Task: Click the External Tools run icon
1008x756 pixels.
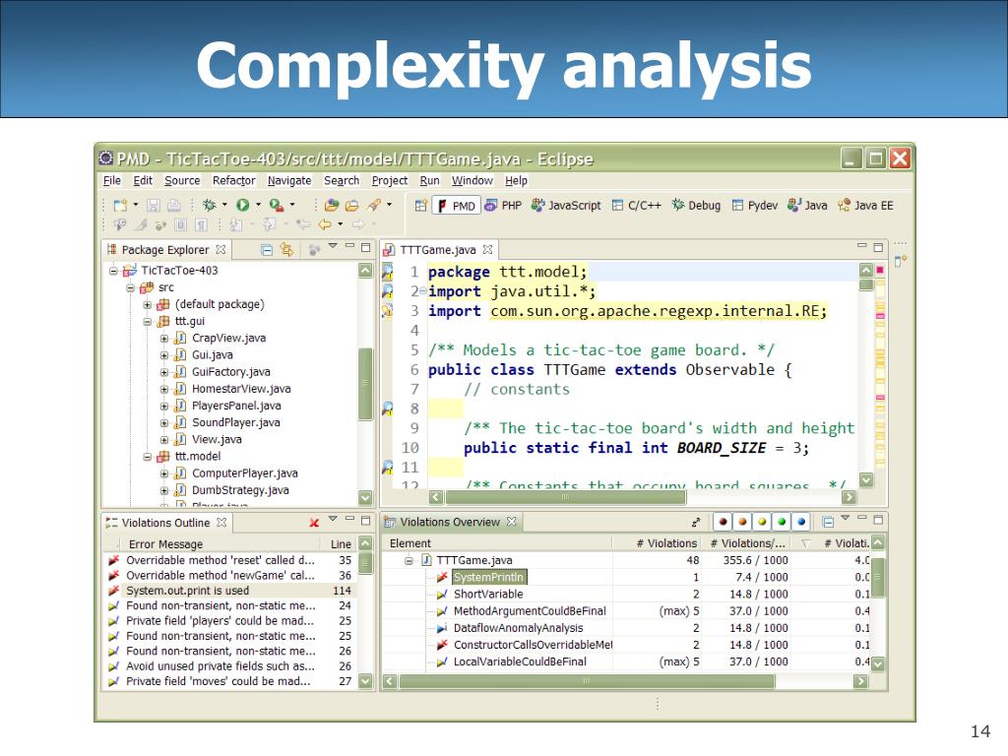Action: 277,205
